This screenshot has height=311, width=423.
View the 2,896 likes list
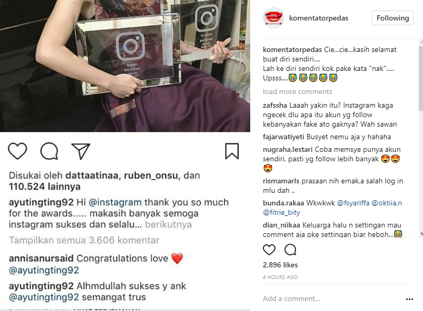coord(280,265)
